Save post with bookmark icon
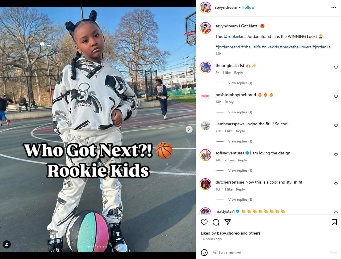 pyautogui.click(x=334, y=222)
